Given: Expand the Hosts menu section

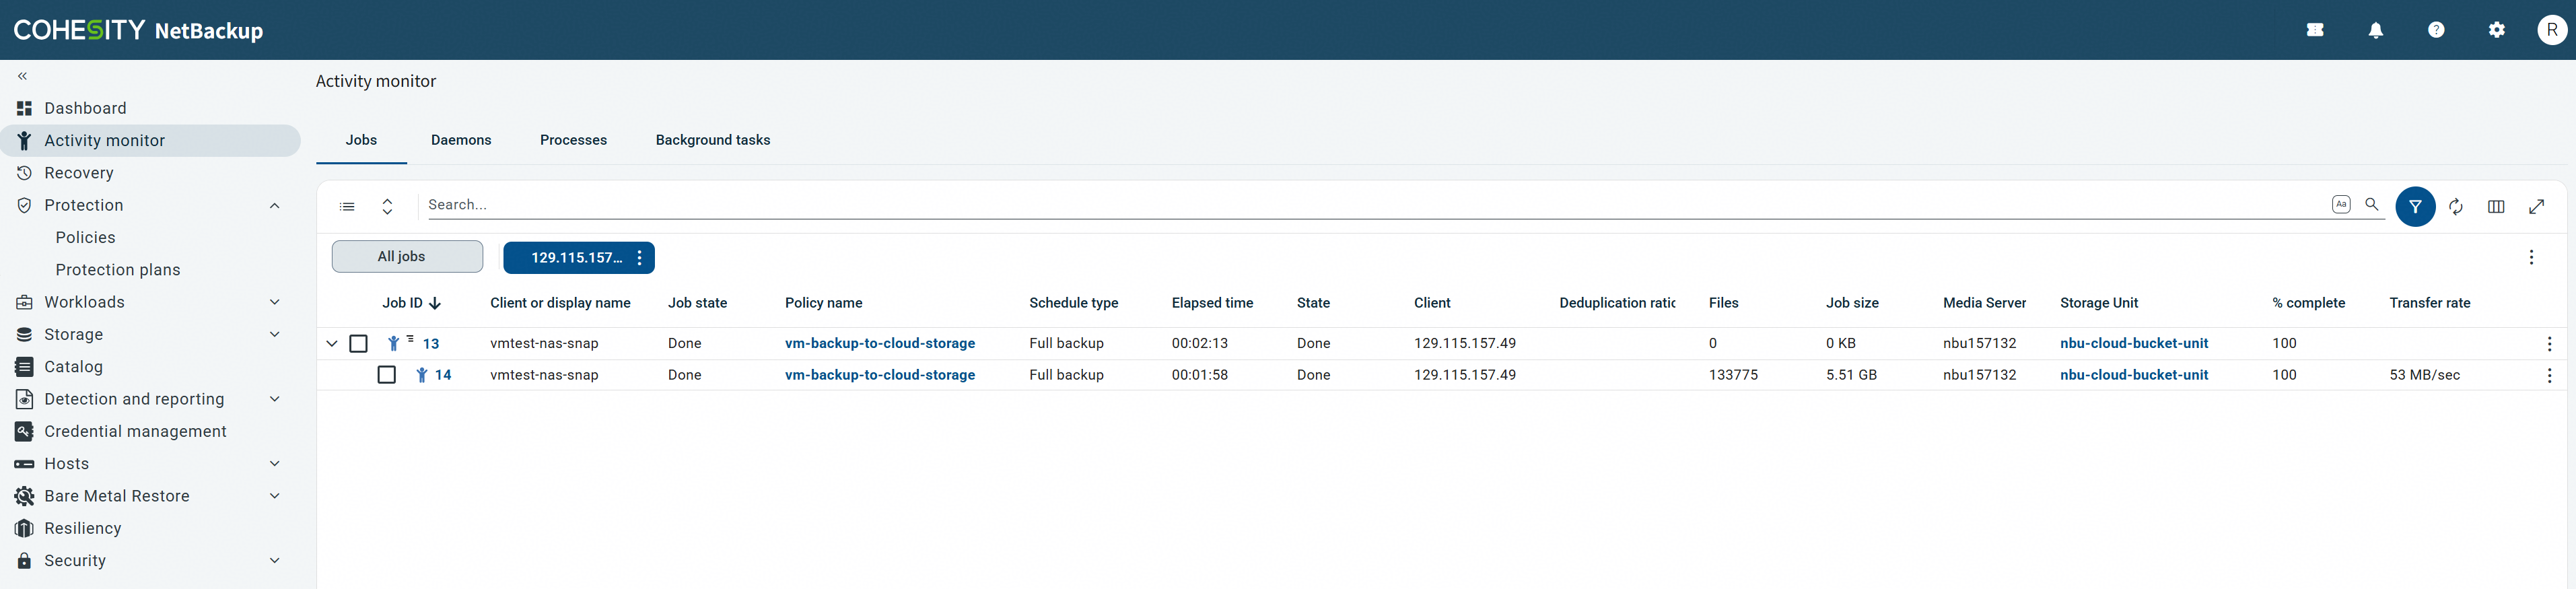Looking at the screenshot, I should click(x=274, y=464).
